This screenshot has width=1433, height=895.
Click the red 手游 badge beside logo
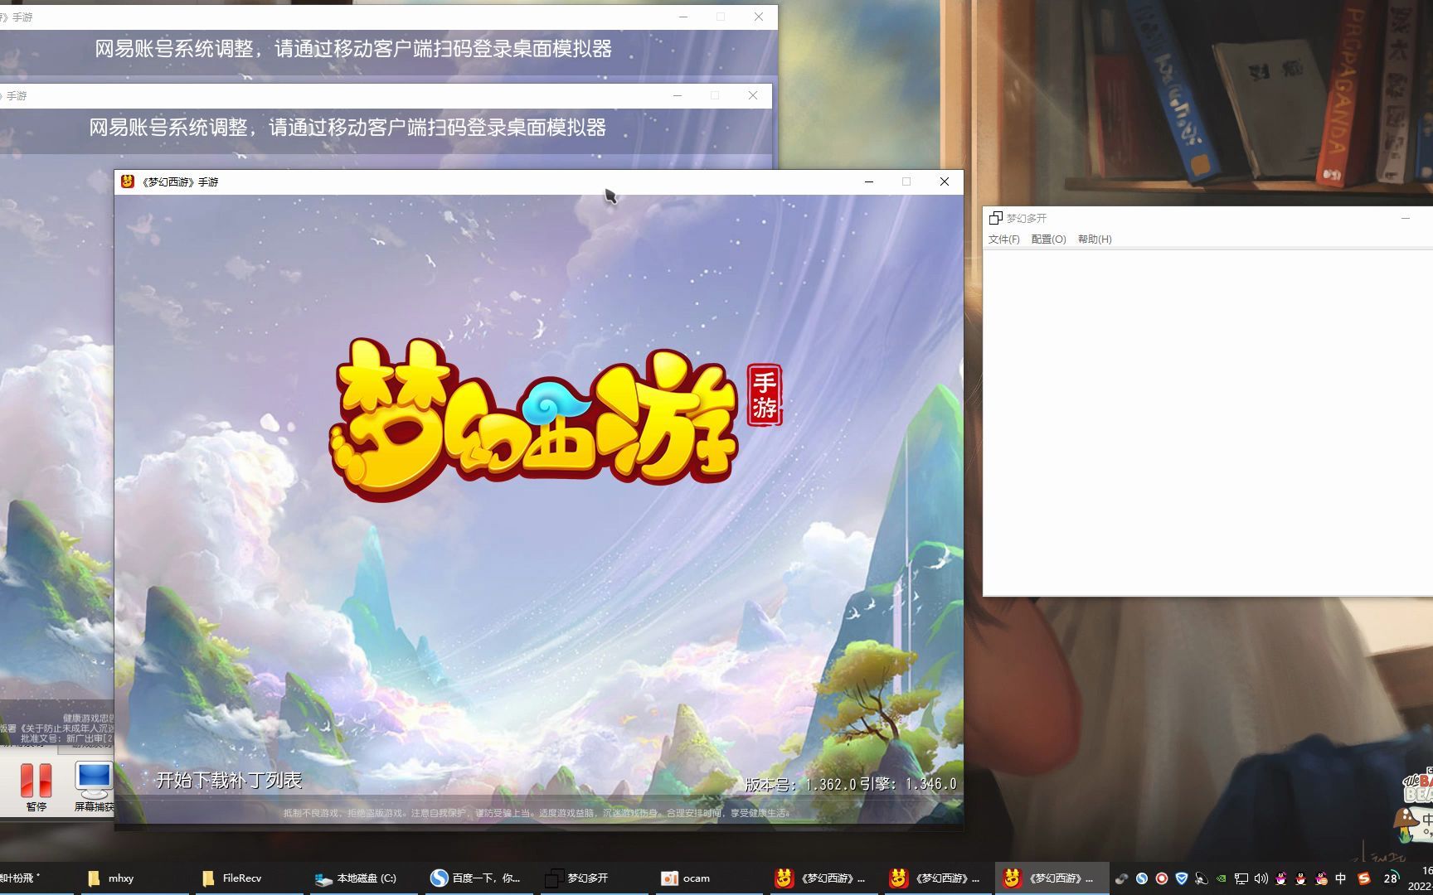(x=764, y=395)
